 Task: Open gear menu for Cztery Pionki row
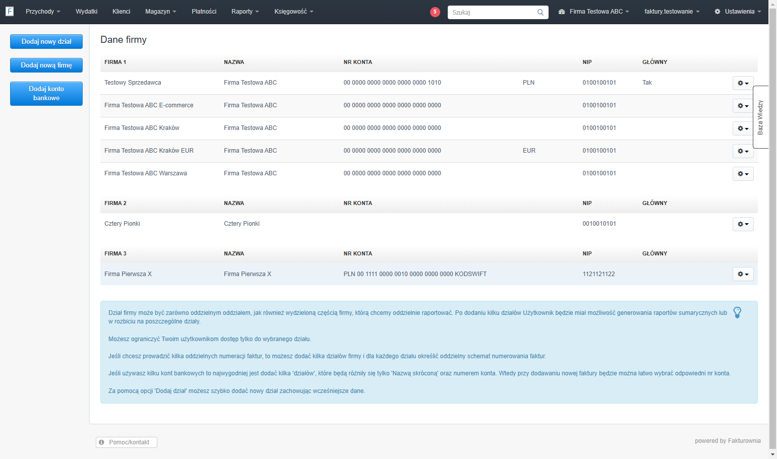point(743,224)
